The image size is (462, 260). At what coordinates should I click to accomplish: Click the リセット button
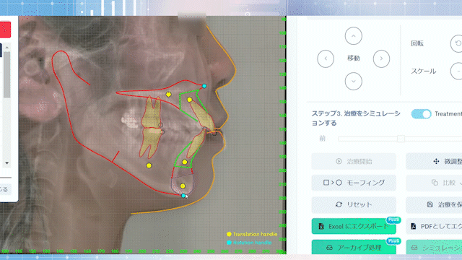click(x=354, y=204)
